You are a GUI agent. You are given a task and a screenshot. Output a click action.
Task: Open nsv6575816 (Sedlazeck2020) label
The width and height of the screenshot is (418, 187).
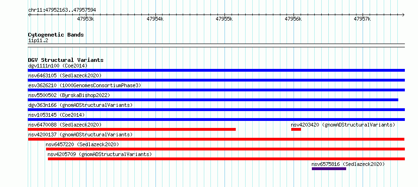click(x=348, y=164)
